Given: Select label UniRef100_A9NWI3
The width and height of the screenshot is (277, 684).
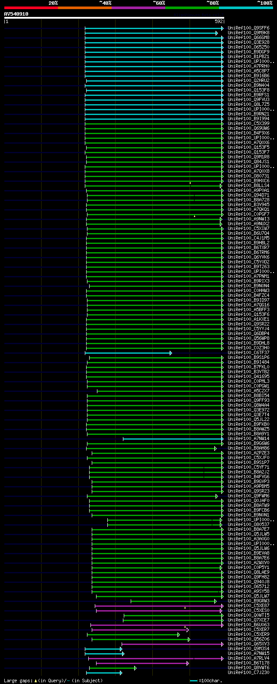Looking at the screenshot, I should point(248,219).
